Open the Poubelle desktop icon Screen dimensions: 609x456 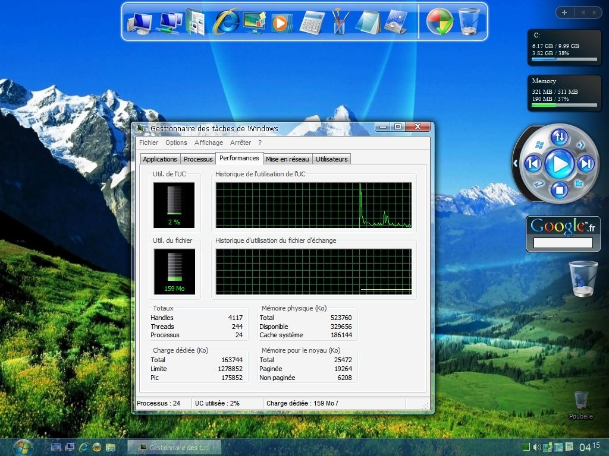click(x=581, y=405)
